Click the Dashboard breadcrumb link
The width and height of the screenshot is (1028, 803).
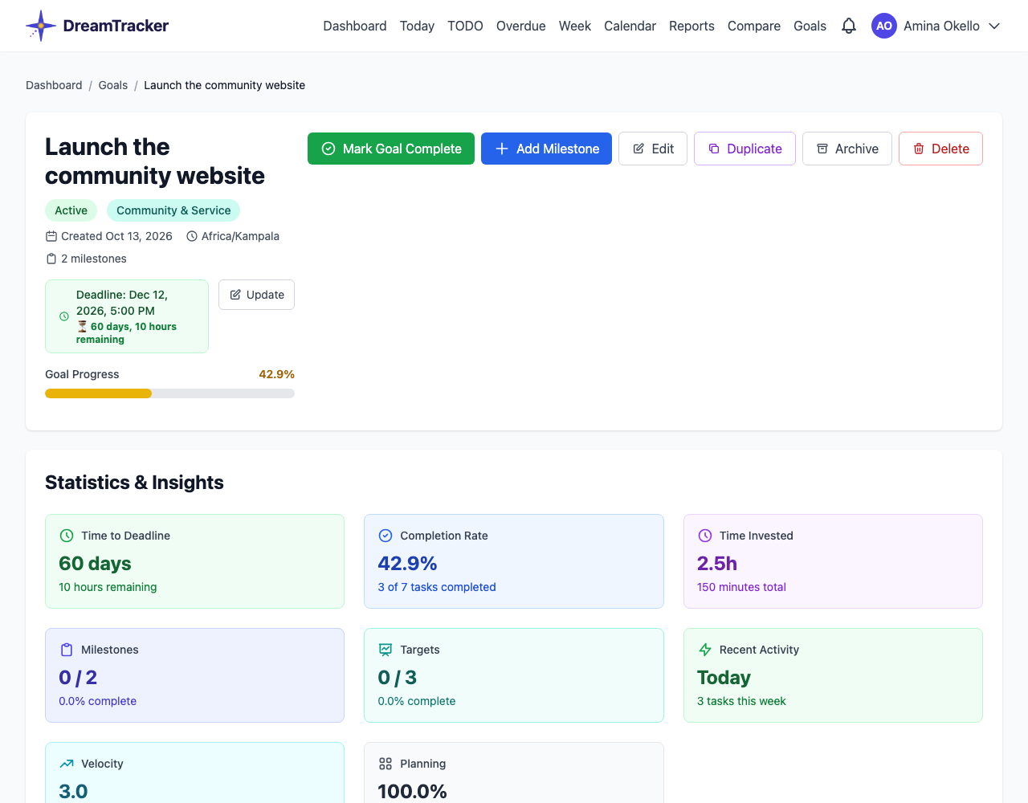tap(54, 85)
